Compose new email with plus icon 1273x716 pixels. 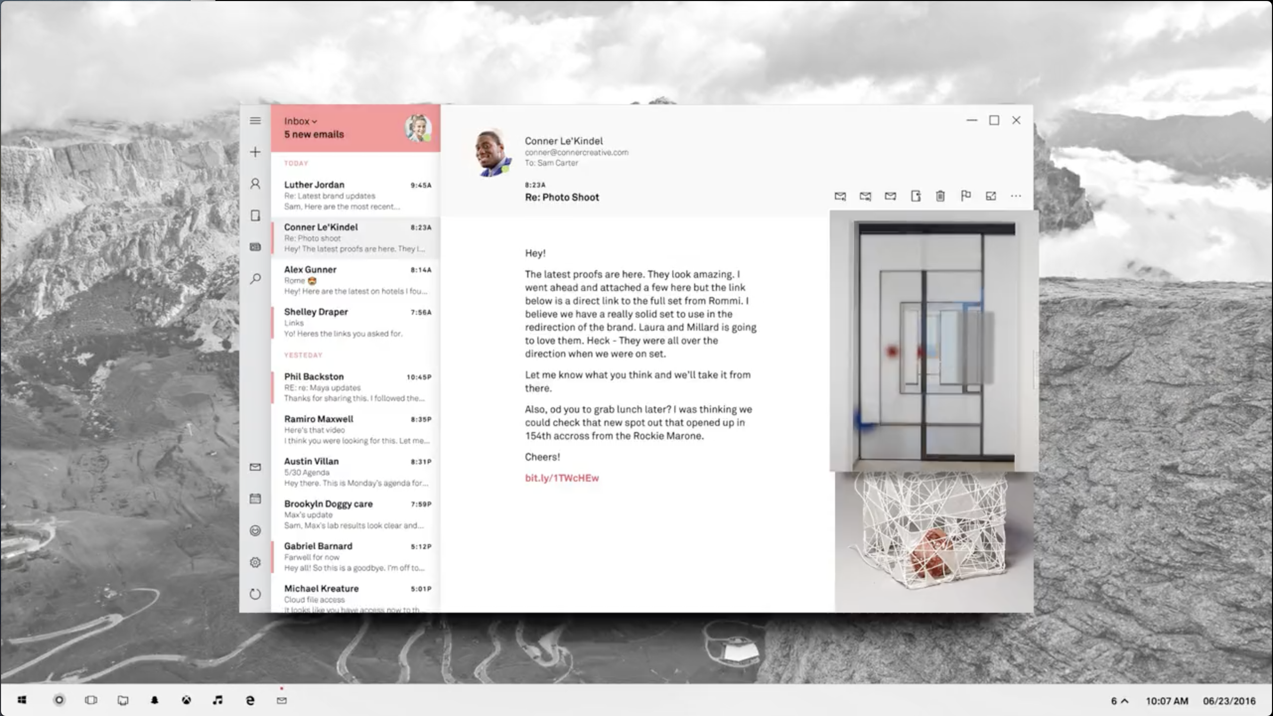pos(255,152)
